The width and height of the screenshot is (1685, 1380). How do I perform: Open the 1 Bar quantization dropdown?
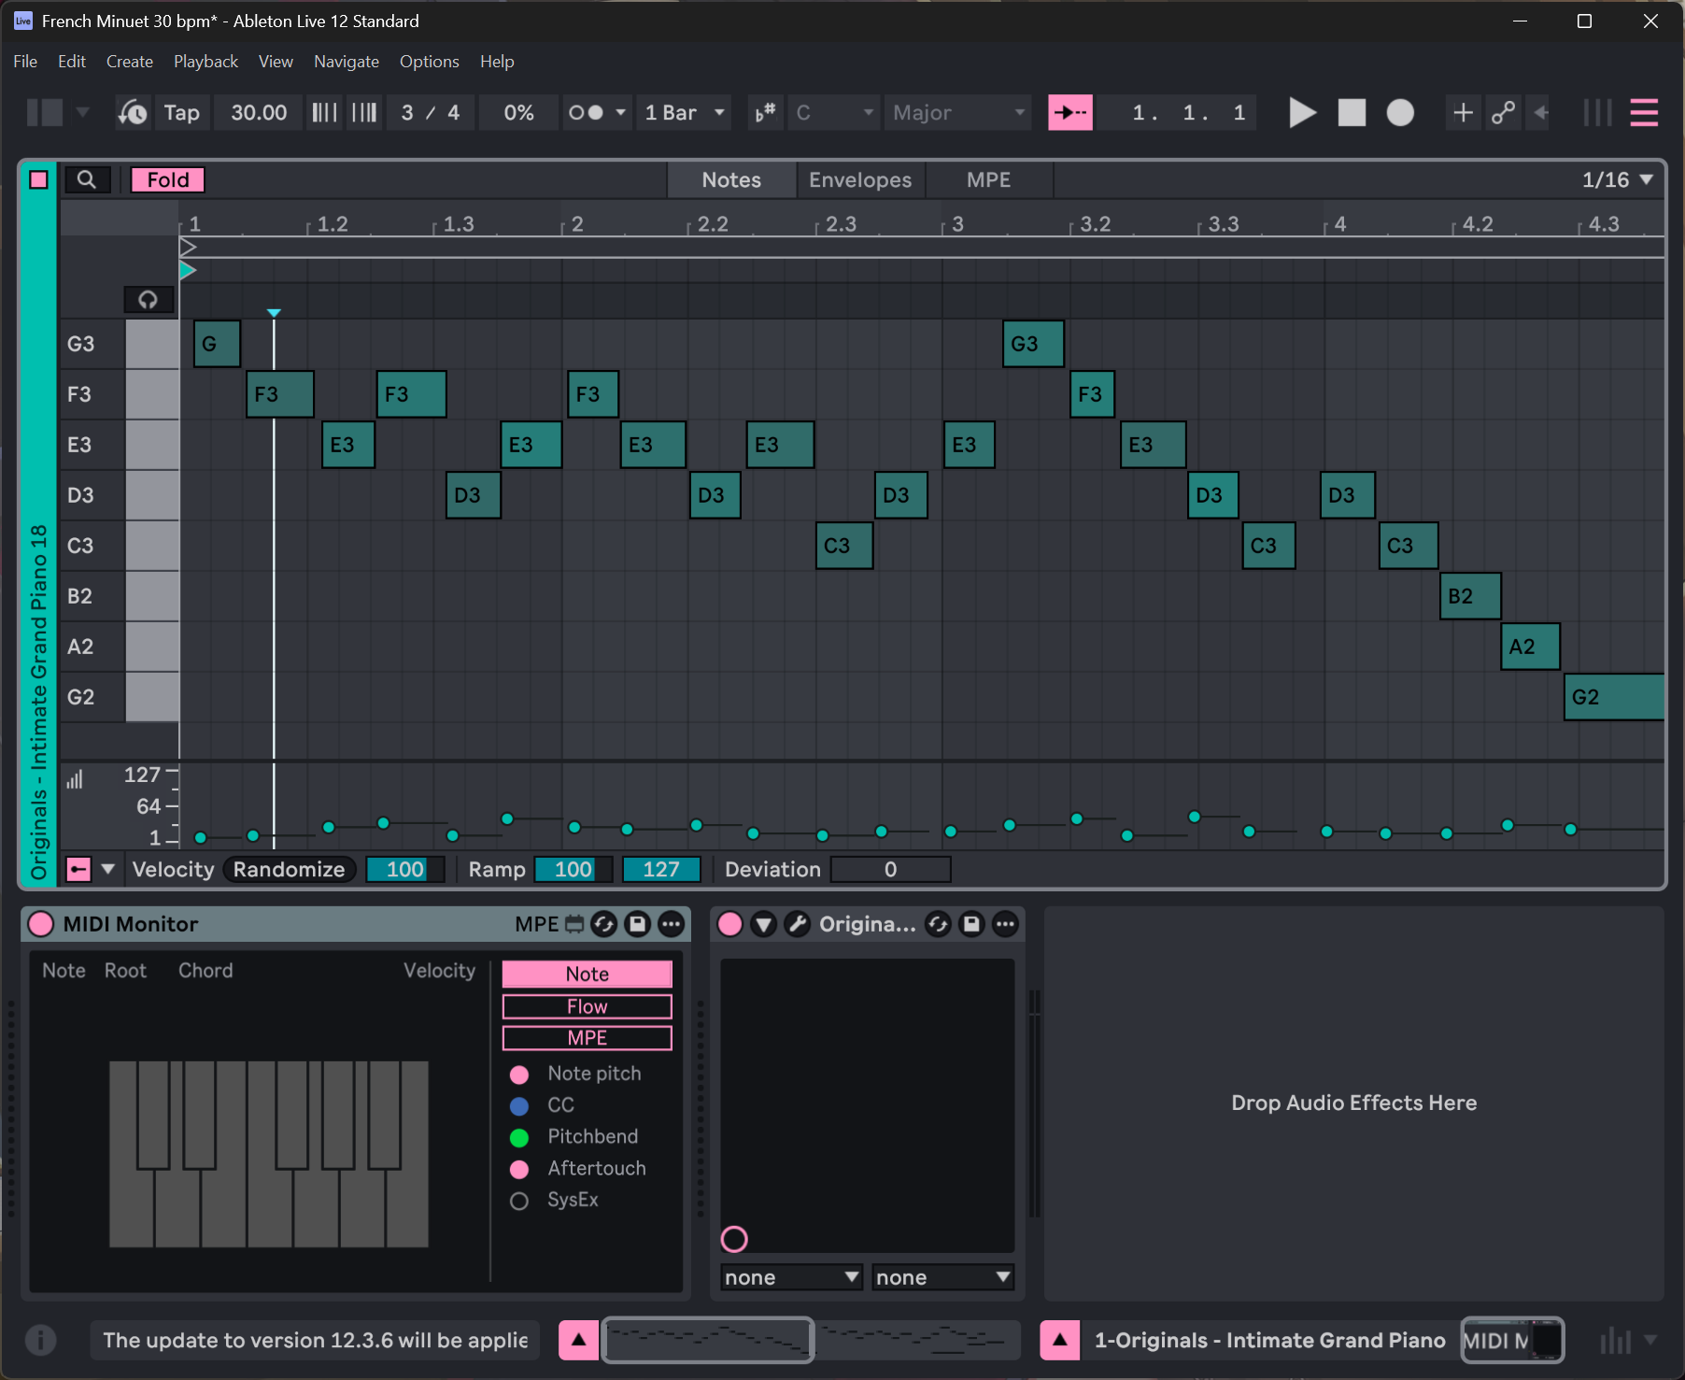[684, 112]
